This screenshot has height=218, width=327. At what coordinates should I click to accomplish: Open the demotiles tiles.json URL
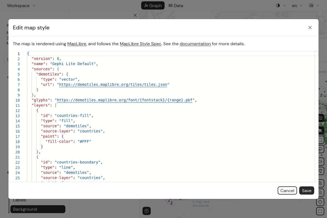(113, 85)
